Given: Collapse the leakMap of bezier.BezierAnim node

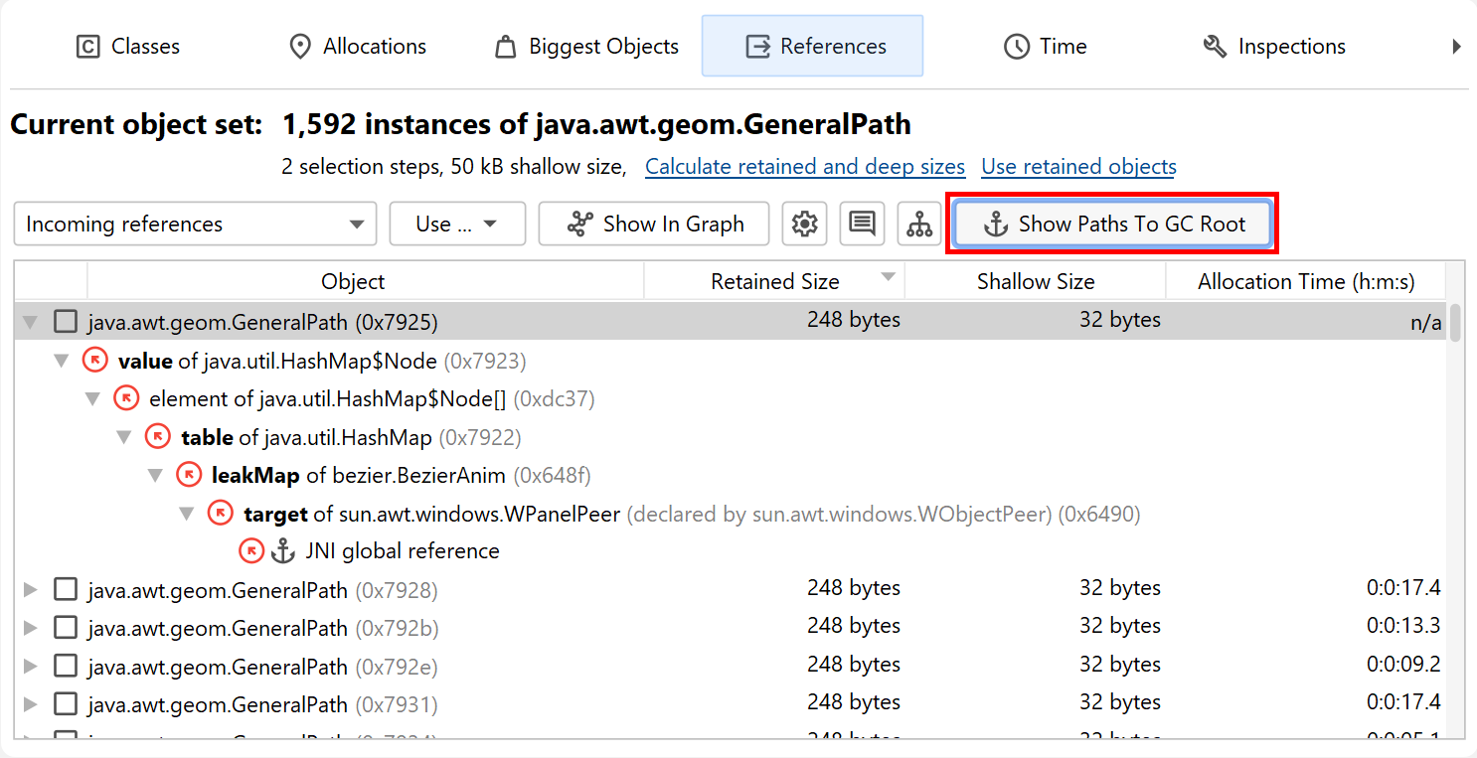Looking at the screenshot, I should click(x=156, y=476).
